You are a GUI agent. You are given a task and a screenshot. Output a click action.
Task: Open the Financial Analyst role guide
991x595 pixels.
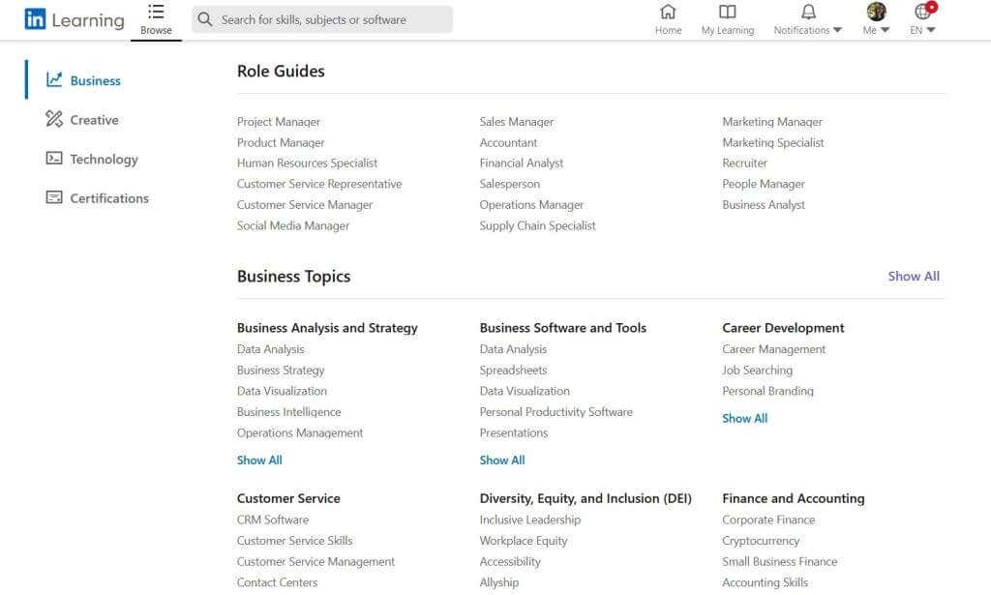[x=522, y=164]
